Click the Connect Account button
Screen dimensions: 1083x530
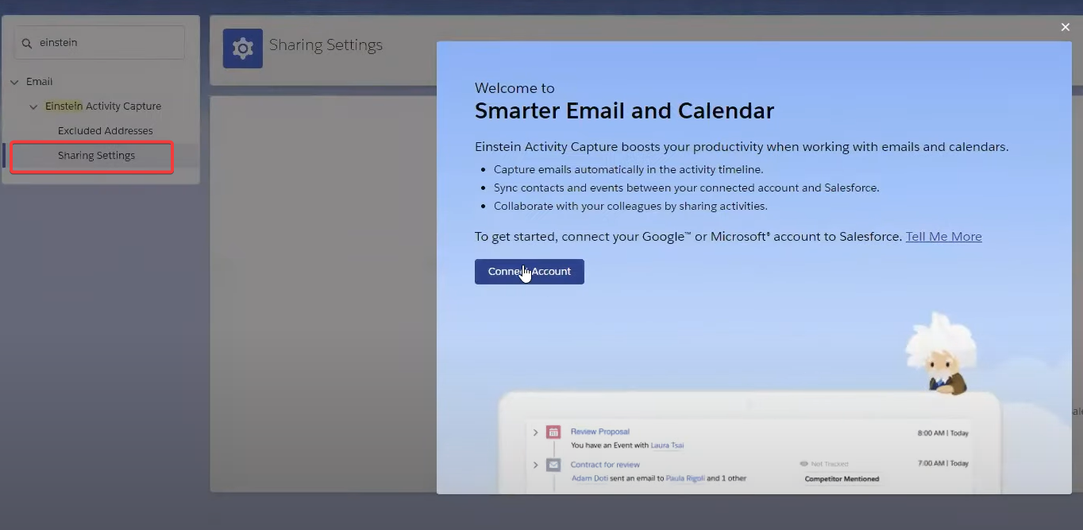[x=530, y=272]
